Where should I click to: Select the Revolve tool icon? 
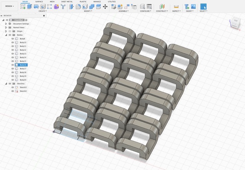click(x=36, y=7)
